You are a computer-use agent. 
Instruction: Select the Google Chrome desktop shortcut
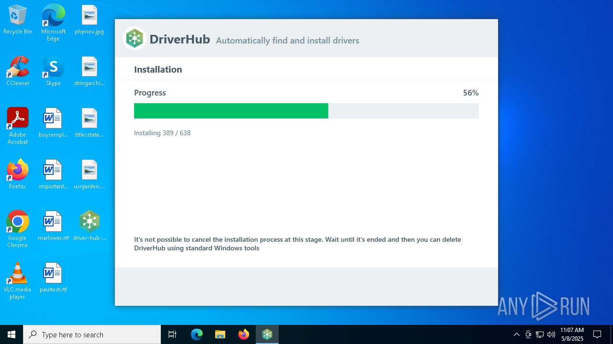coord(18,229)
